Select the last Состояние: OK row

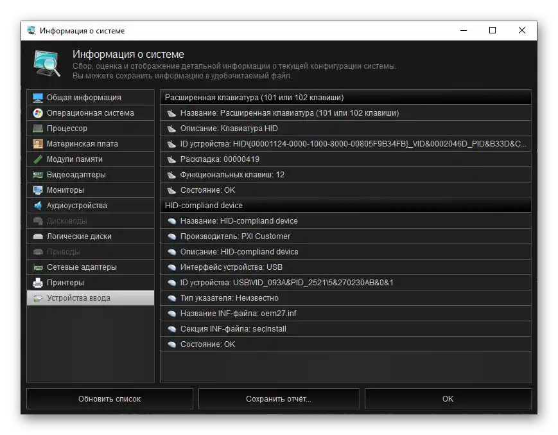point(345,344)
